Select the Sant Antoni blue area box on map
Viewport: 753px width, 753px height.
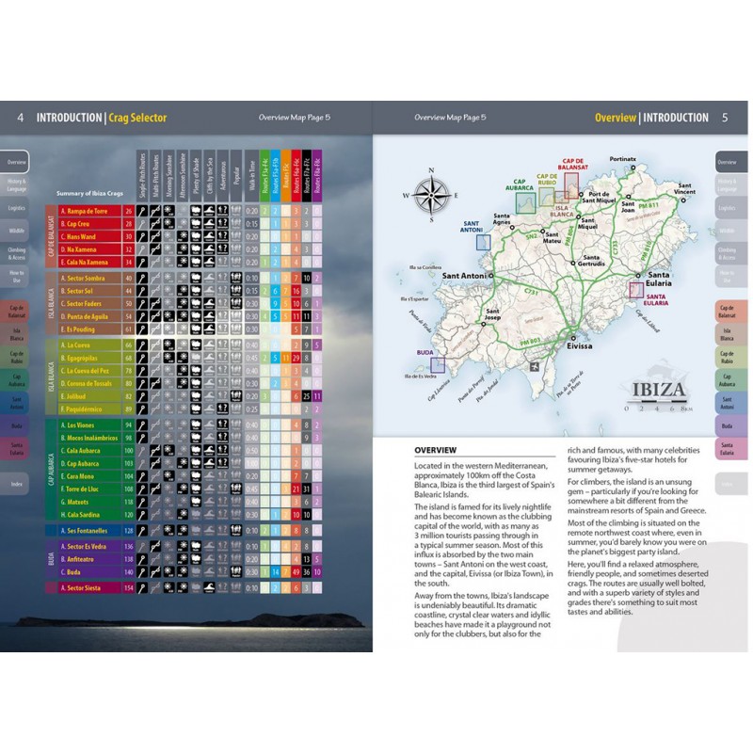tap(483, 241)
